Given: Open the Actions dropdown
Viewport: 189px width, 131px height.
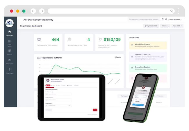Looking at the screenshot, I should (165, 26).
